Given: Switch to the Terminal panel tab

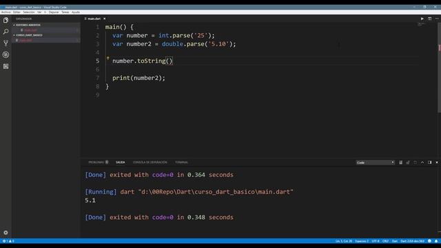Looking at the screenshot, I should (181, 163).
